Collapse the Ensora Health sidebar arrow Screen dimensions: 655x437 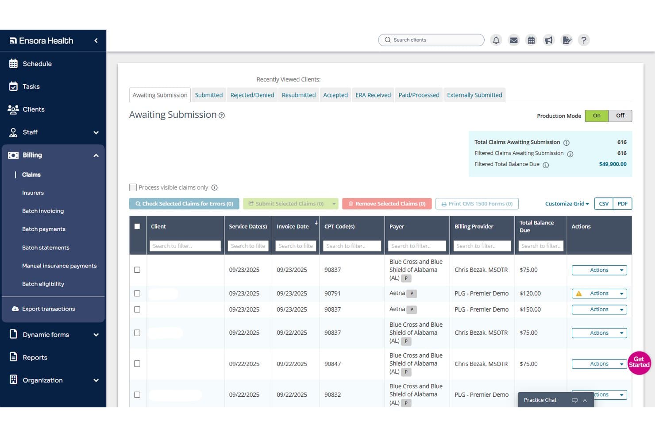tap(96, 41)
